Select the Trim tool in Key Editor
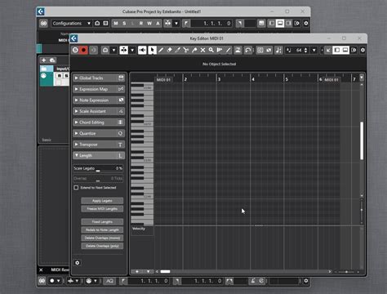Image resolution: width=387 pixels, height=294 pixels. (178, 50)
